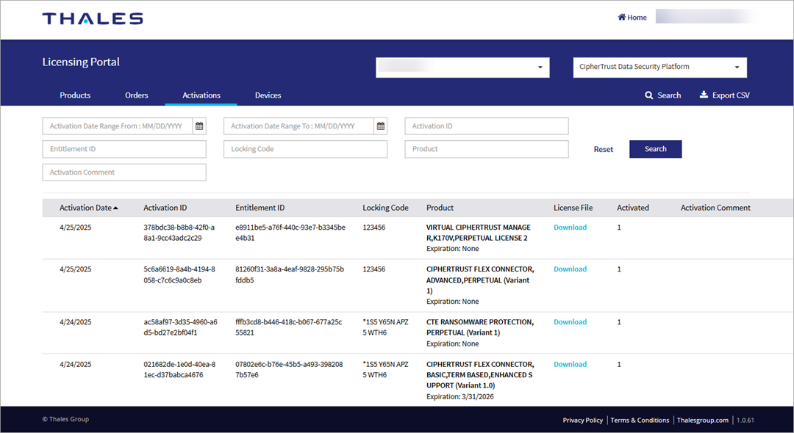
Task: Visit the Thalesgroup.com footer link
Action: coord(703,420)
